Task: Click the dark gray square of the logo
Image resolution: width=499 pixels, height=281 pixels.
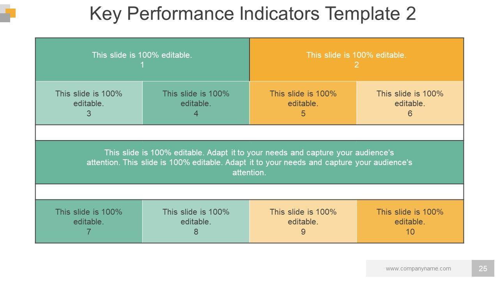Action: click(4, 18)
